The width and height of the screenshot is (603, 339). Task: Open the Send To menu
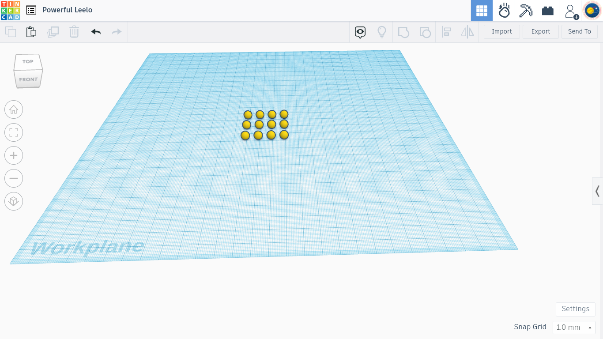coord(579,32)
